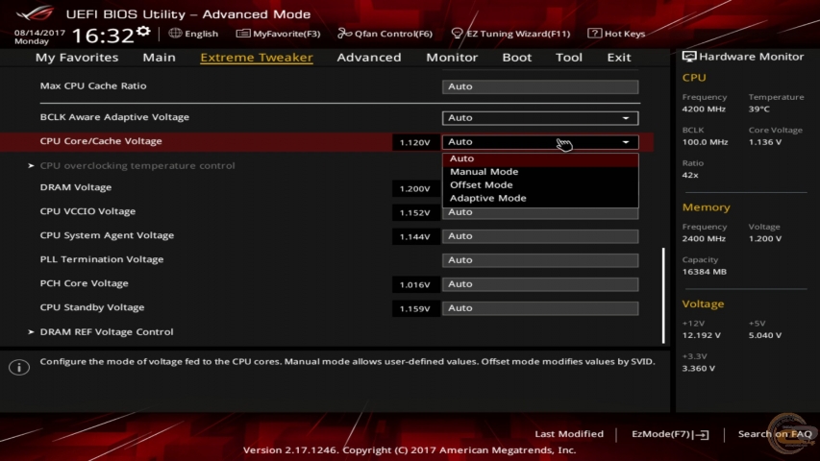
Task: Pick Adaptive Mode option
Action: (540, 198)
